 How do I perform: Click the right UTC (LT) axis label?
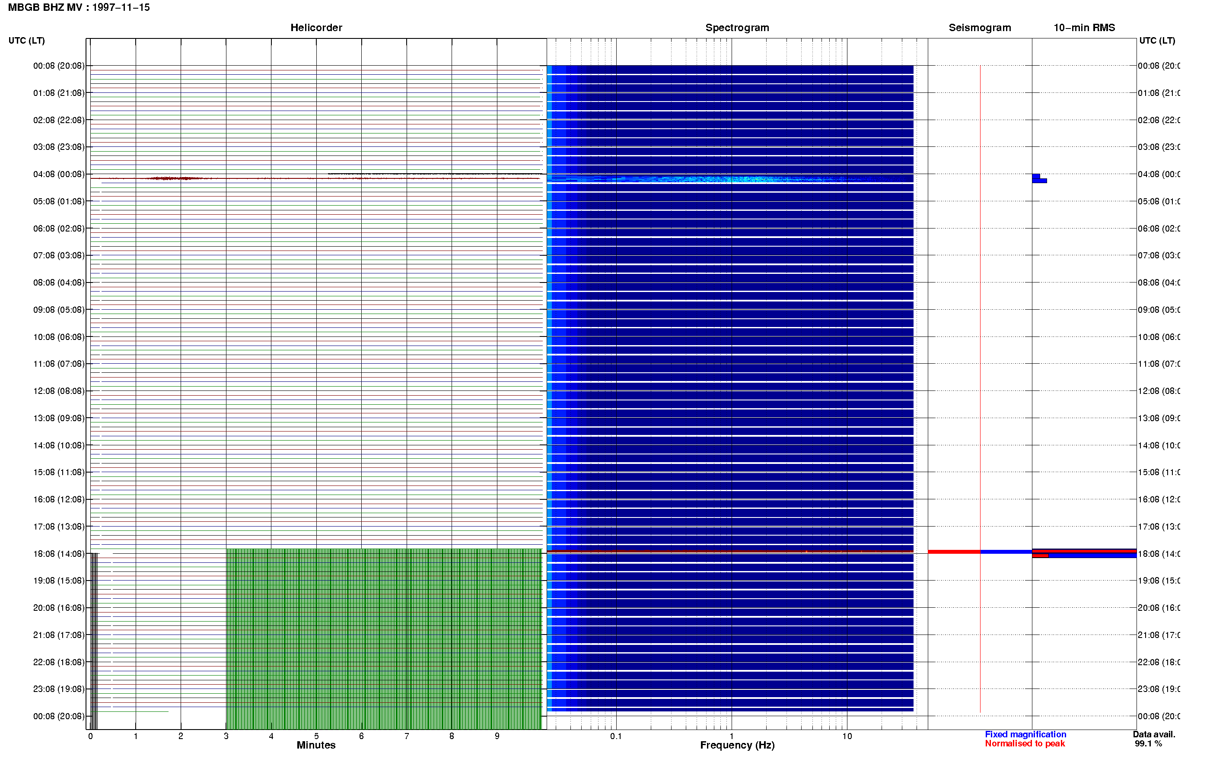pos(1157,41)
